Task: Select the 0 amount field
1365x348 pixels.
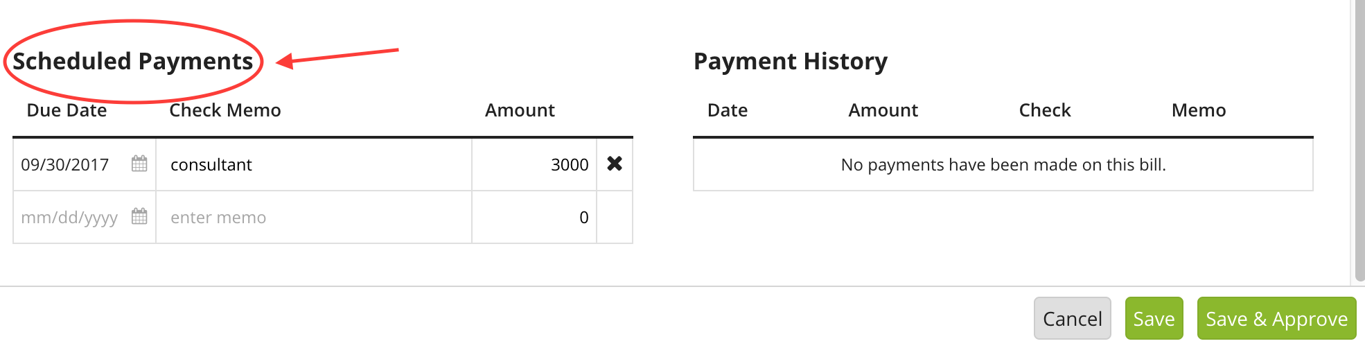Action: coord(534,217)
